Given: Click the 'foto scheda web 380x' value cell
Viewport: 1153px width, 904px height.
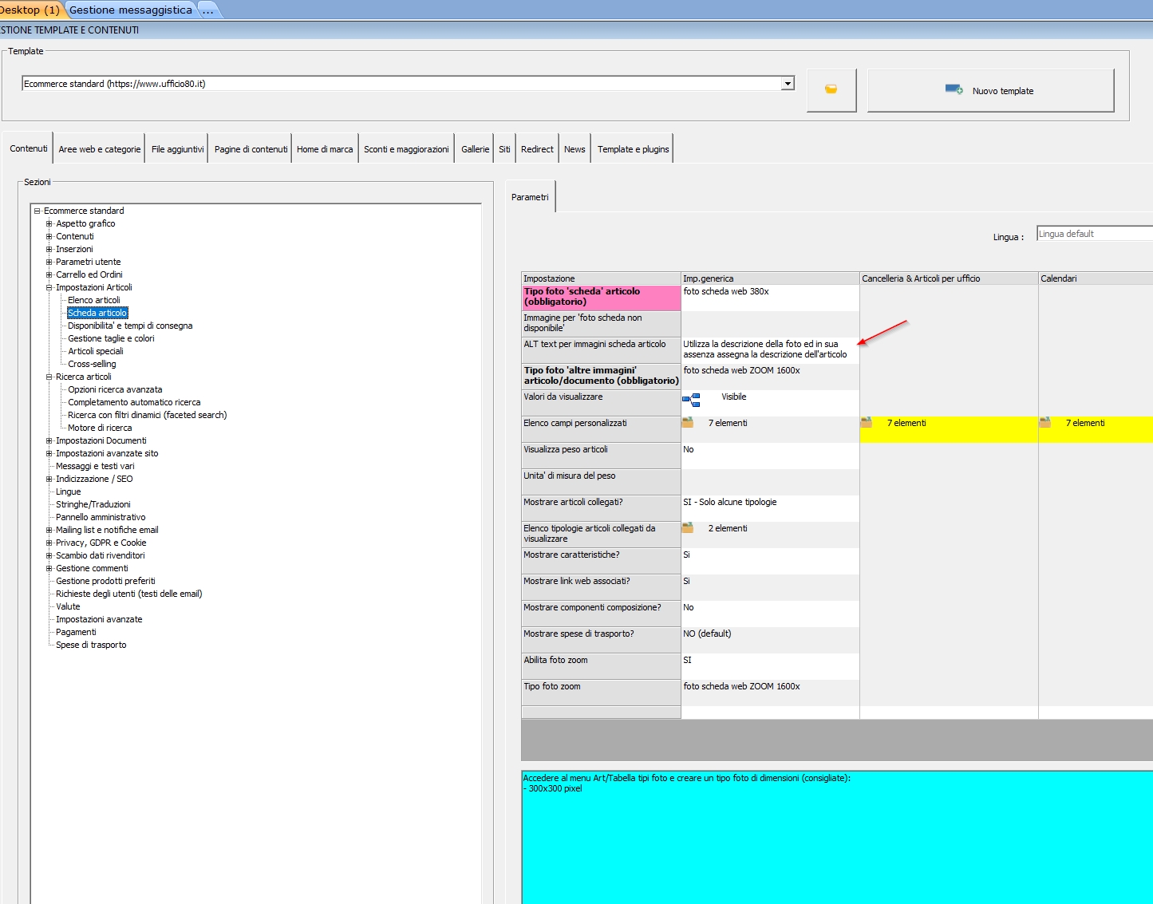Looking at the screenshot, I should coord(770,298).
